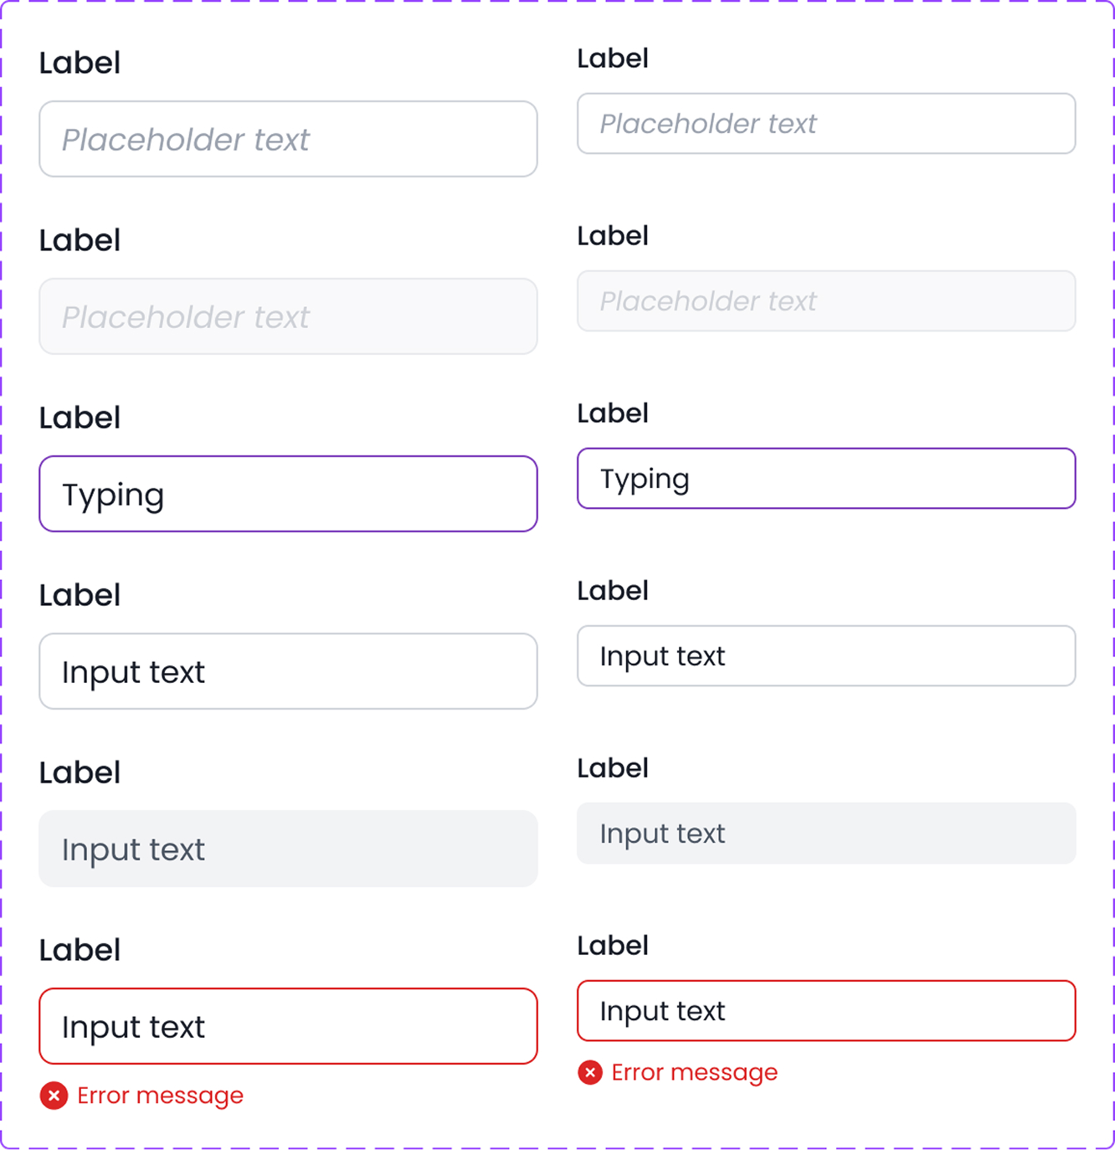Viewport: 1115px width, 1150px height.
Task: Select the small filled input showing Input text
Action: (826, 656)
